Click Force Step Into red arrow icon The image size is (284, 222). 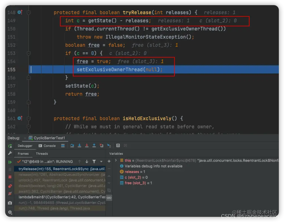pyautogui.click(x=87, y=145)
